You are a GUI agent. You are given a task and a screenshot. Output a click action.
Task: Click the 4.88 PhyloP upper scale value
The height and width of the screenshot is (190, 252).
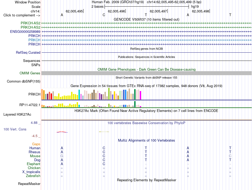tap(34, 123)
